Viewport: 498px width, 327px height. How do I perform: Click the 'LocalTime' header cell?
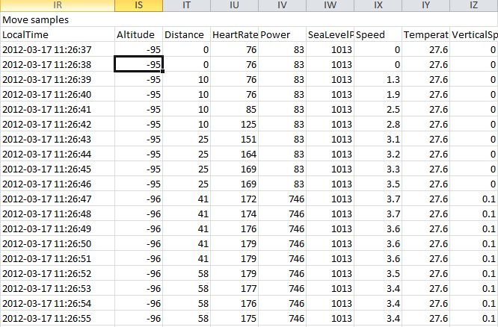coord(57,34)
